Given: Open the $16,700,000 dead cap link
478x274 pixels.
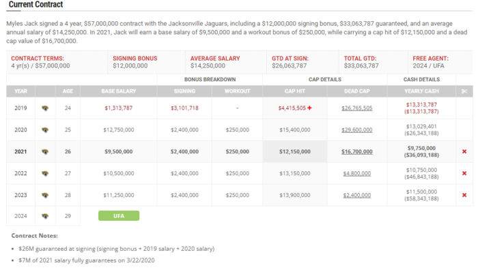Looking at the screenshot, I should coord(356,151).
